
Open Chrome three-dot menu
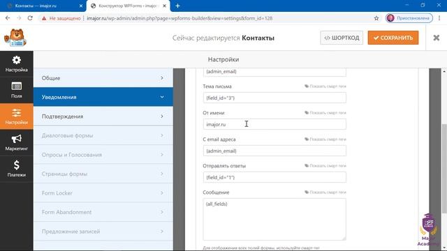tap(439, 18)
